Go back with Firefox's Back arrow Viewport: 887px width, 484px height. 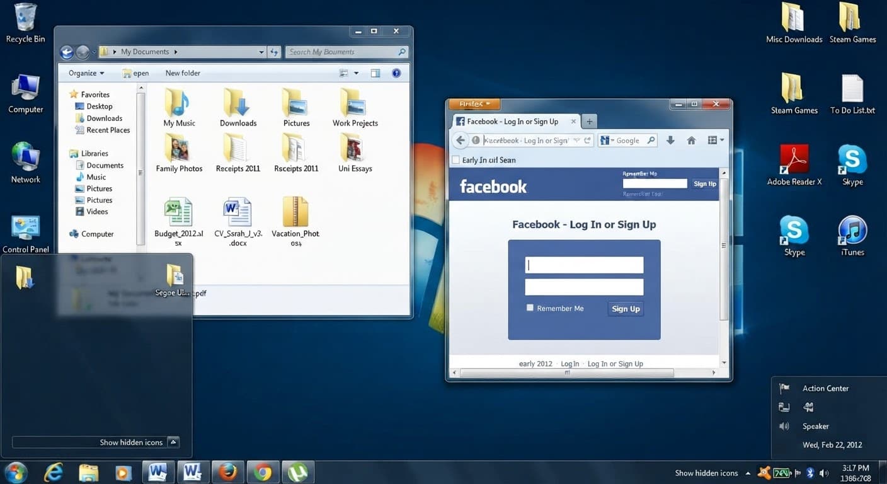[x=461, y=141]
